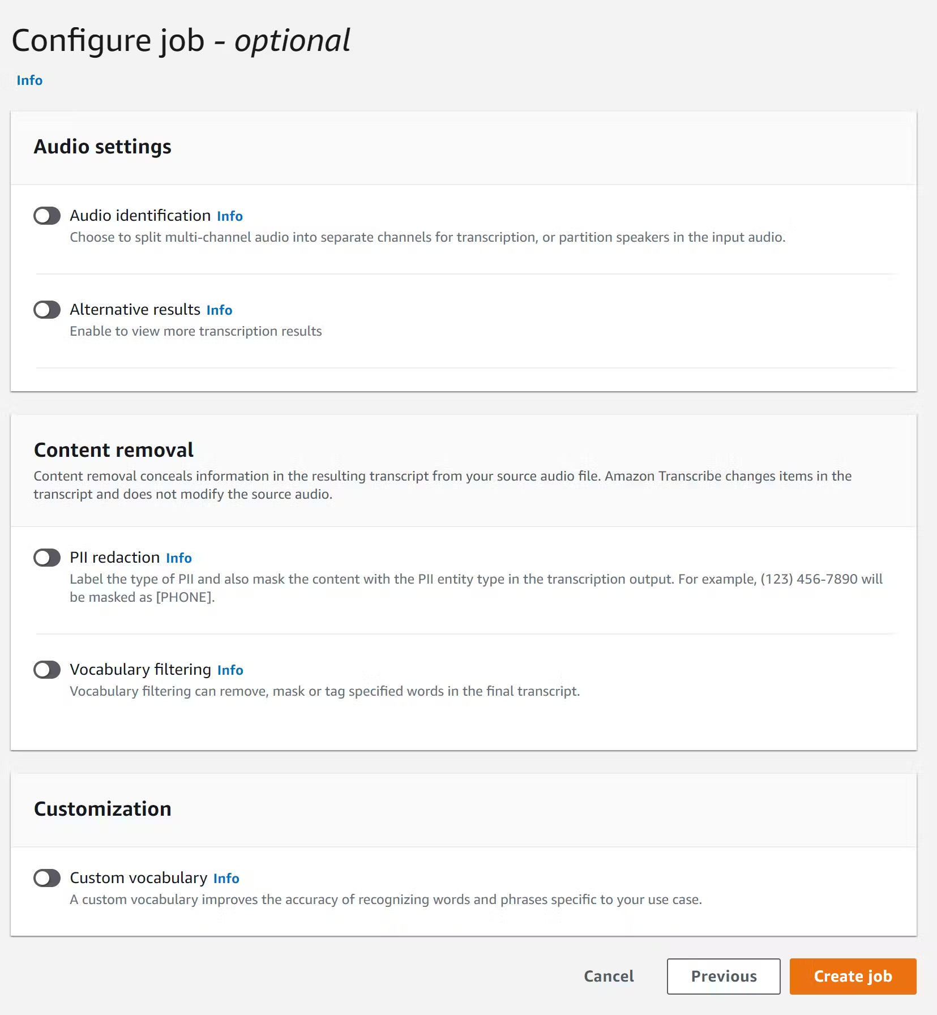The width and height of the screenshot is (937, 1015).
Task: Switch on the Vocabulary filtering toggle
Action: 47,670
